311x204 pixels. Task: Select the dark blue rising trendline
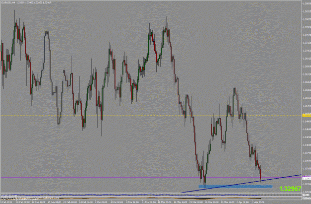[x=241, y=184]
